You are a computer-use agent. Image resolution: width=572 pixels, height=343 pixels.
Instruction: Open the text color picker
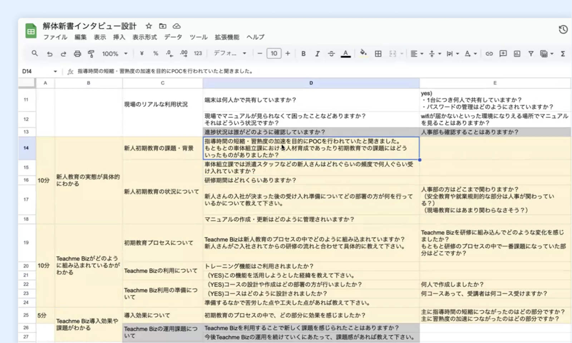click(x=345, y=54)
